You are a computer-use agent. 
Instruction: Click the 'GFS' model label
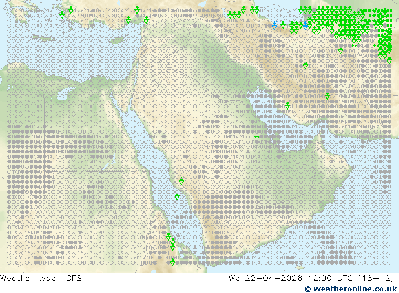click(74, 278)
